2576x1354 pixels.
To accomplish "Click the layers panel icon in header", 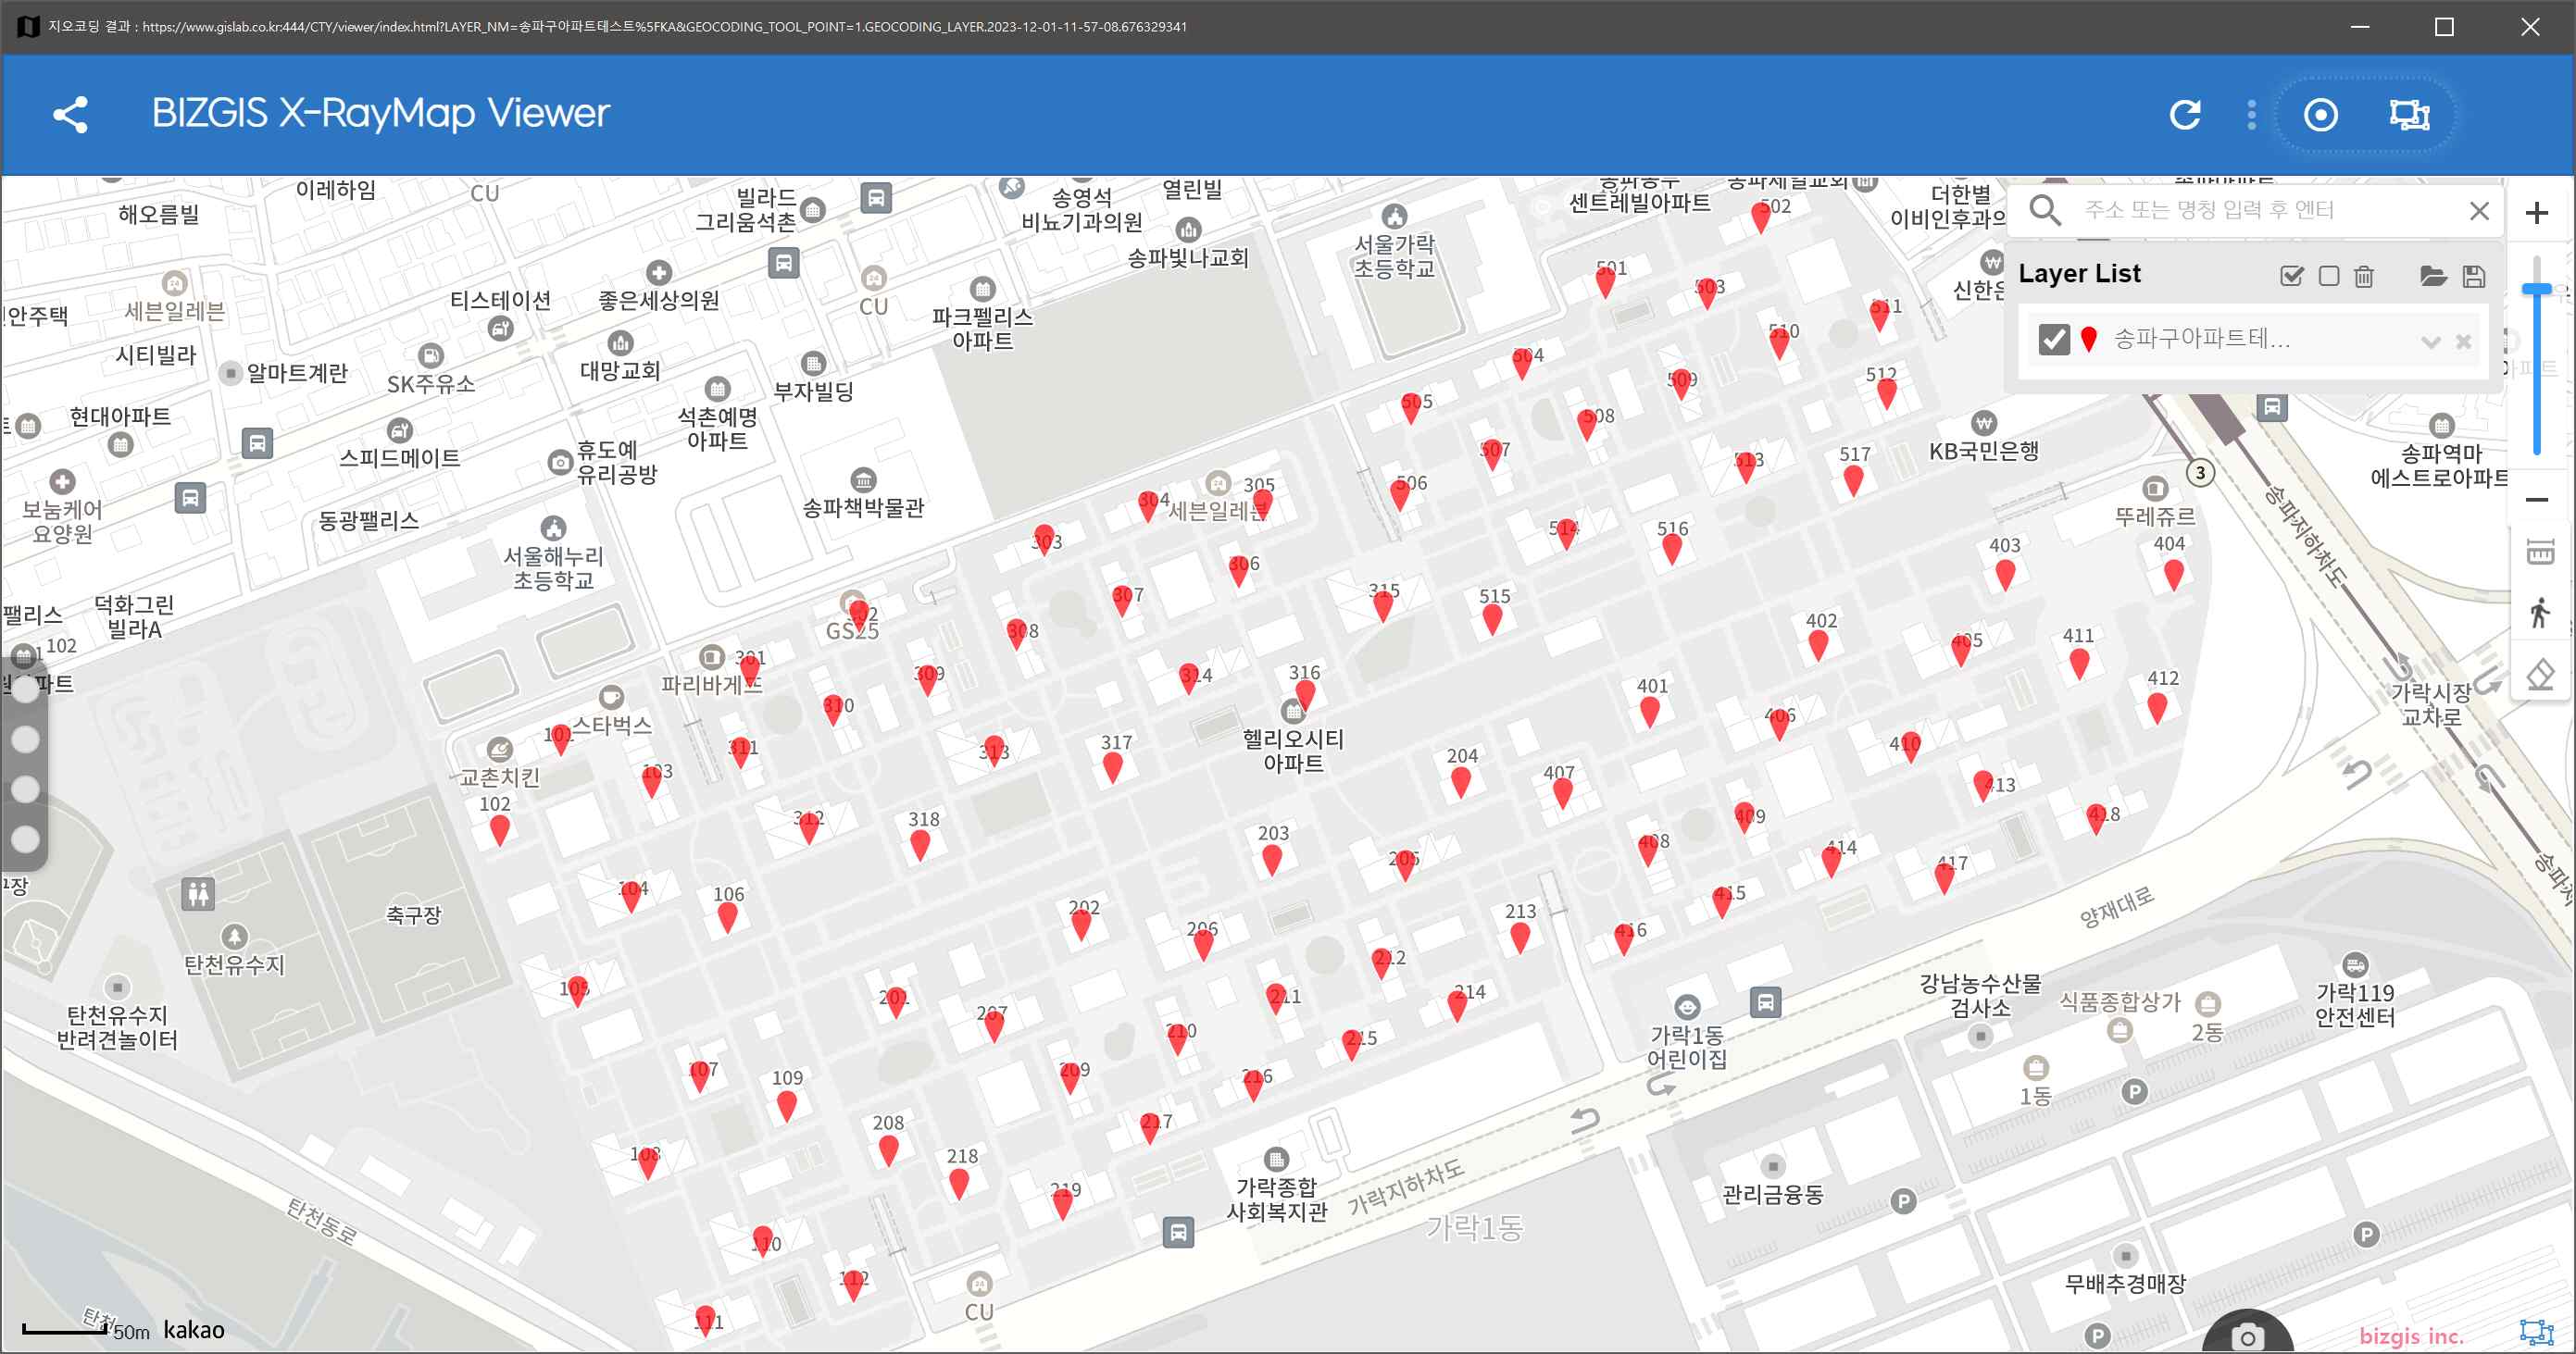I will [2409, 115].
